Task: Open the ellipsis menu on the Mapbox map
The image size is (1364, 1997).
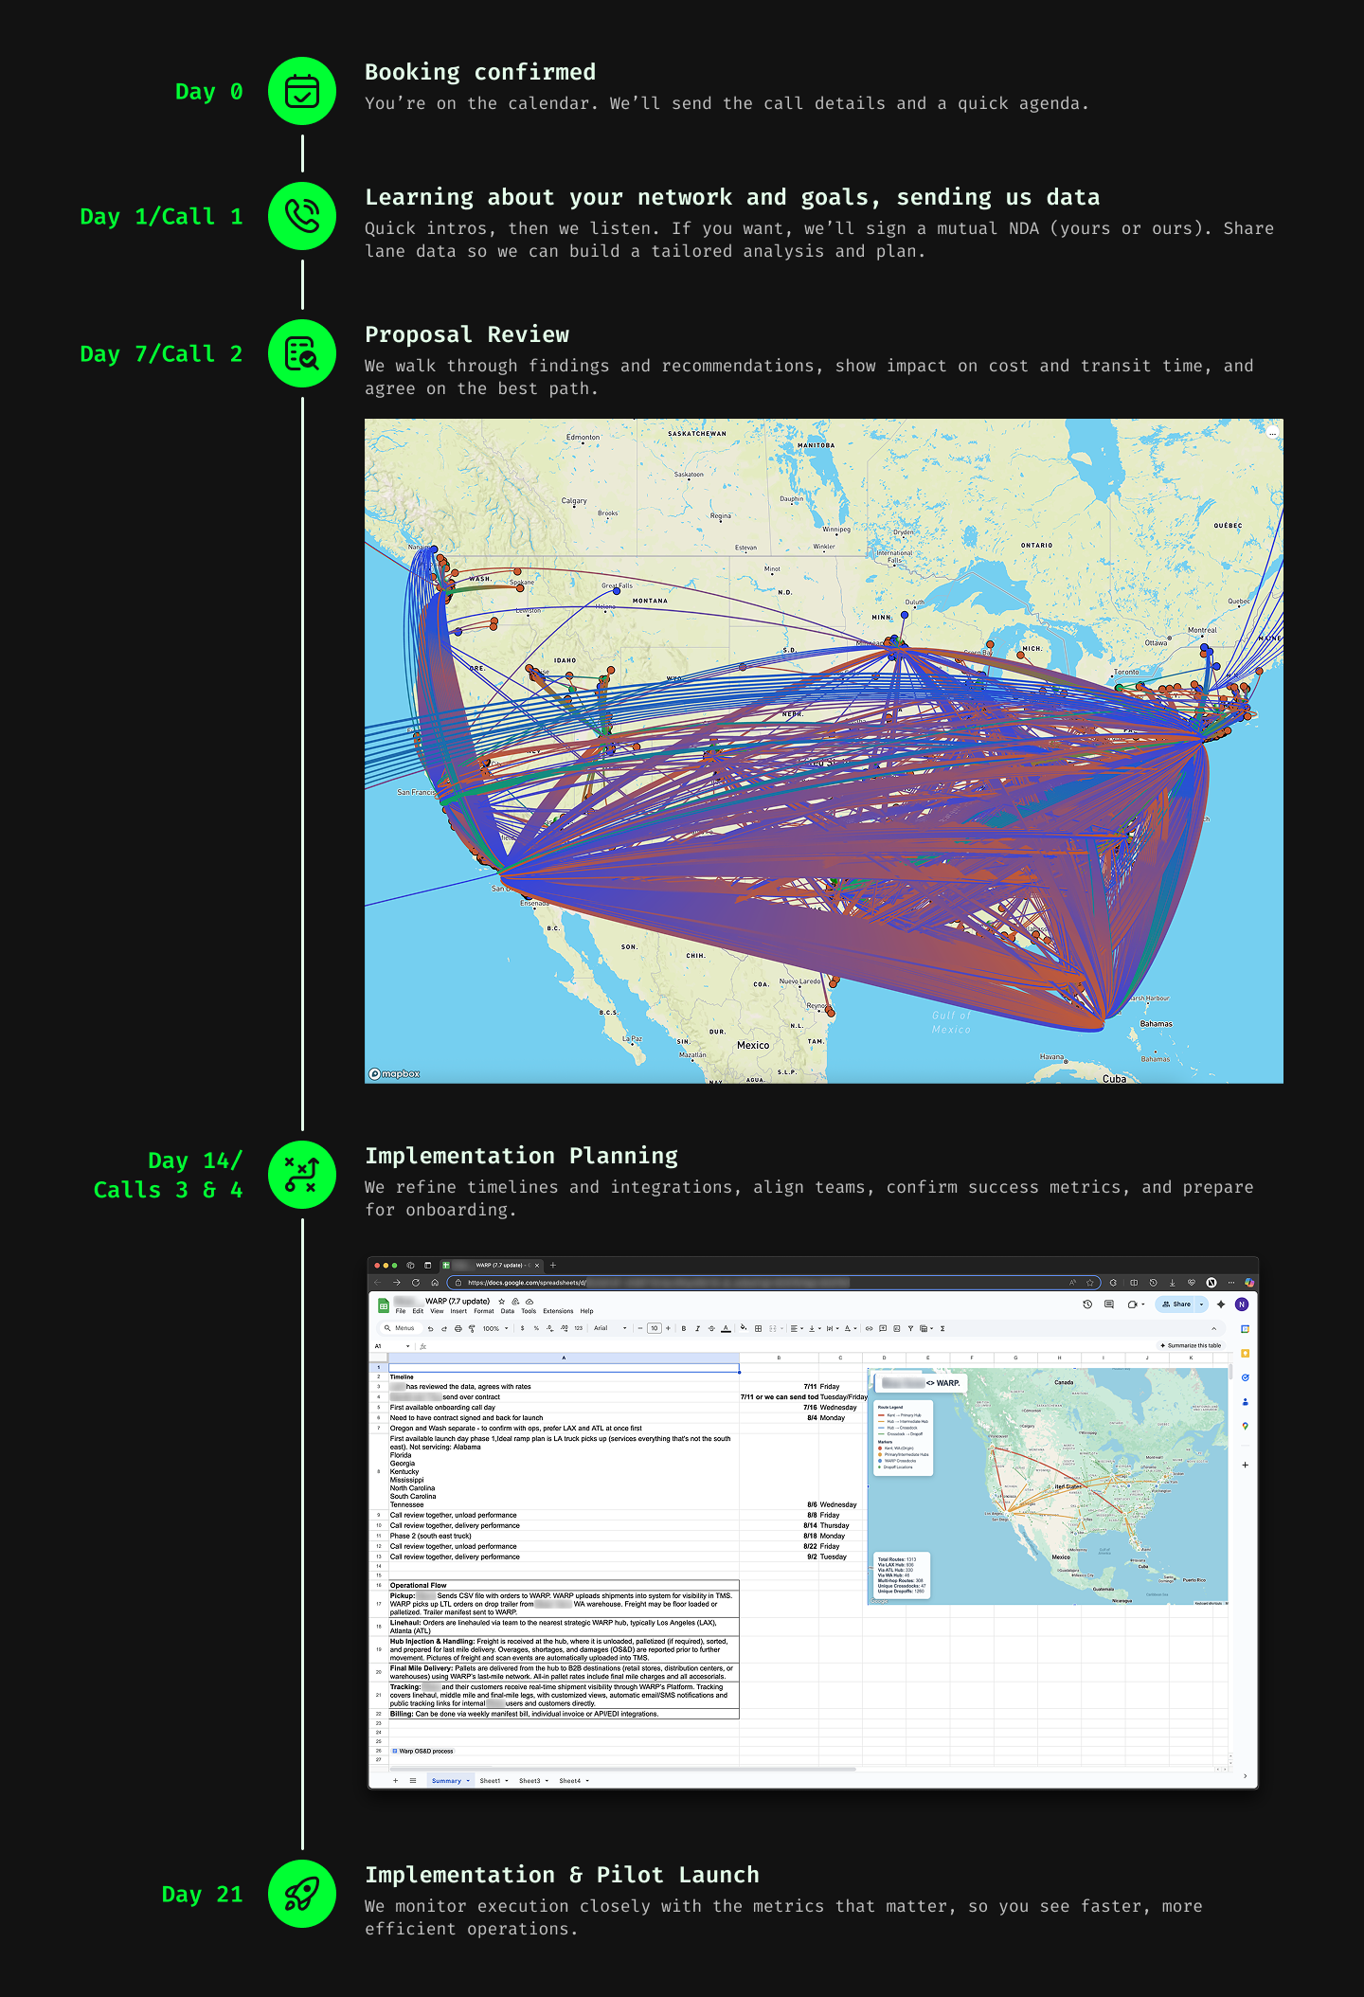Action: tap(1272, 434)
